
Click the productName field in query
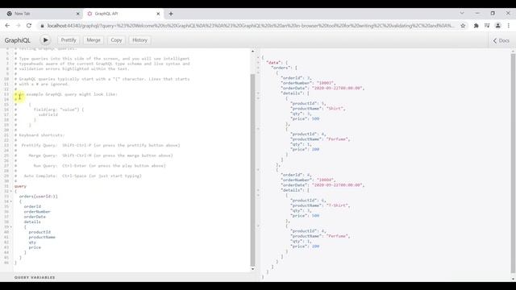click(x=42, y=237)
